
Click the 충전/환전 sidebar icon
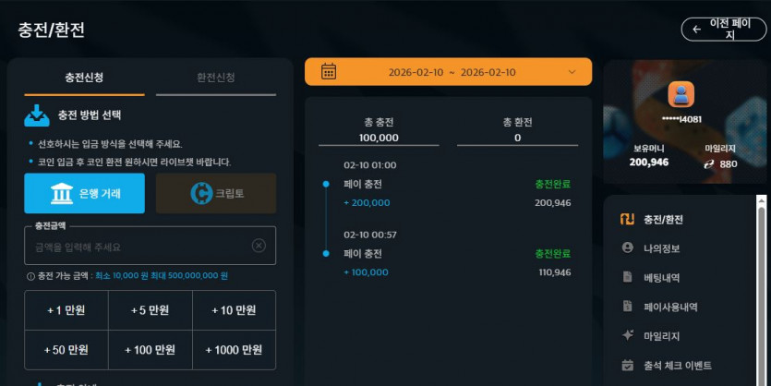point(627,219)
